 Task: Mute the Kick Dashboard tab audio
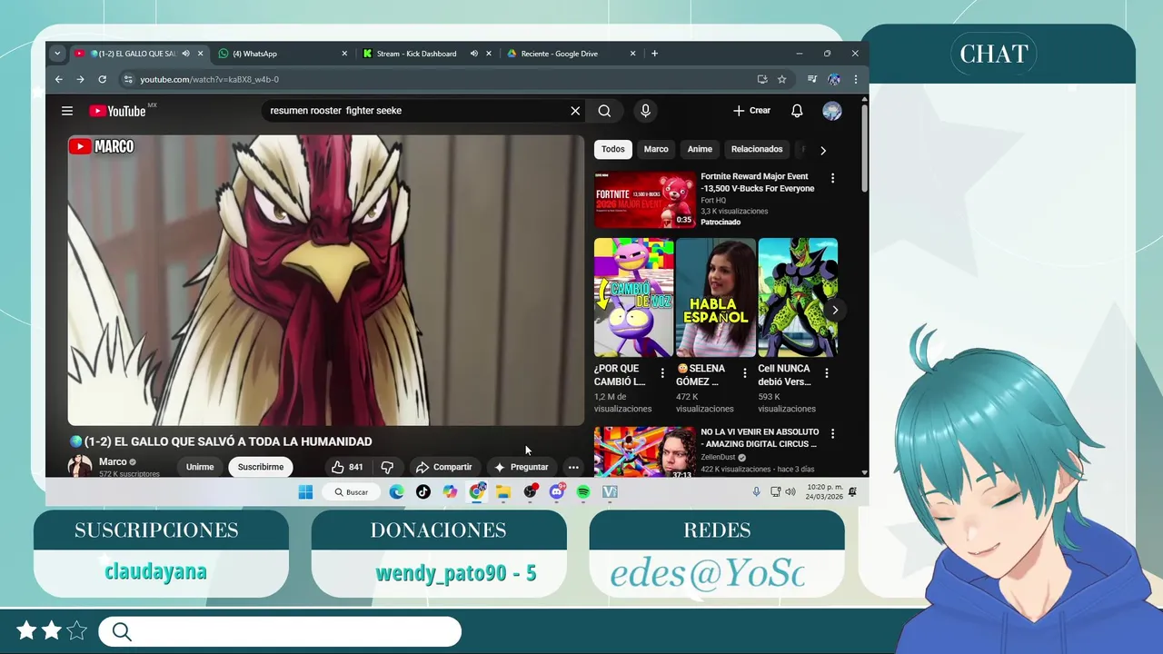pyautogui.click(x=473, y=54)
